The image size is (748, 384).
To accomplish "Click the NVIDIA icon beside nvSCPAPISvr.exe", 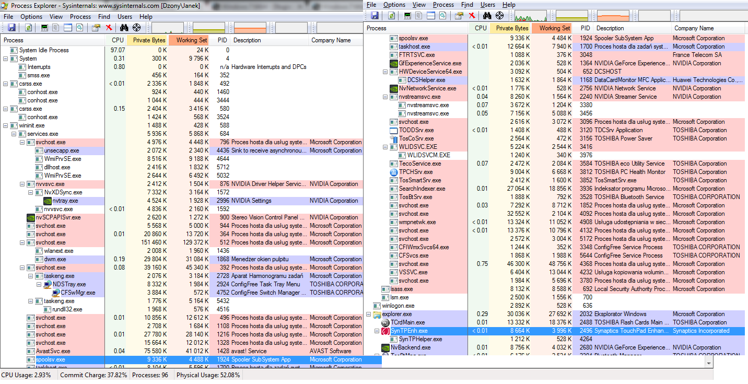I will point(31,217).
